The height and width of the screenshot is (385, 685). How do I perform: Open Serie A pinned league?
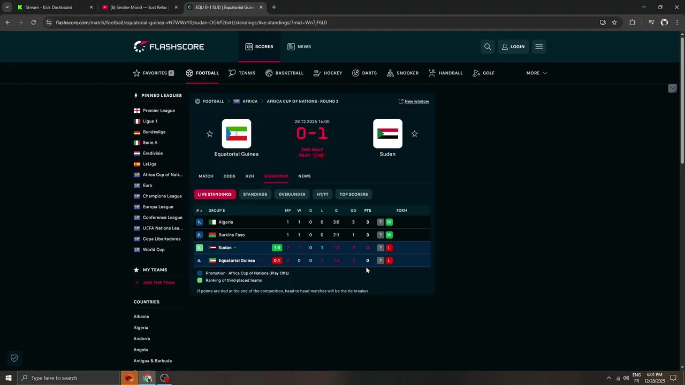point(150,143)
